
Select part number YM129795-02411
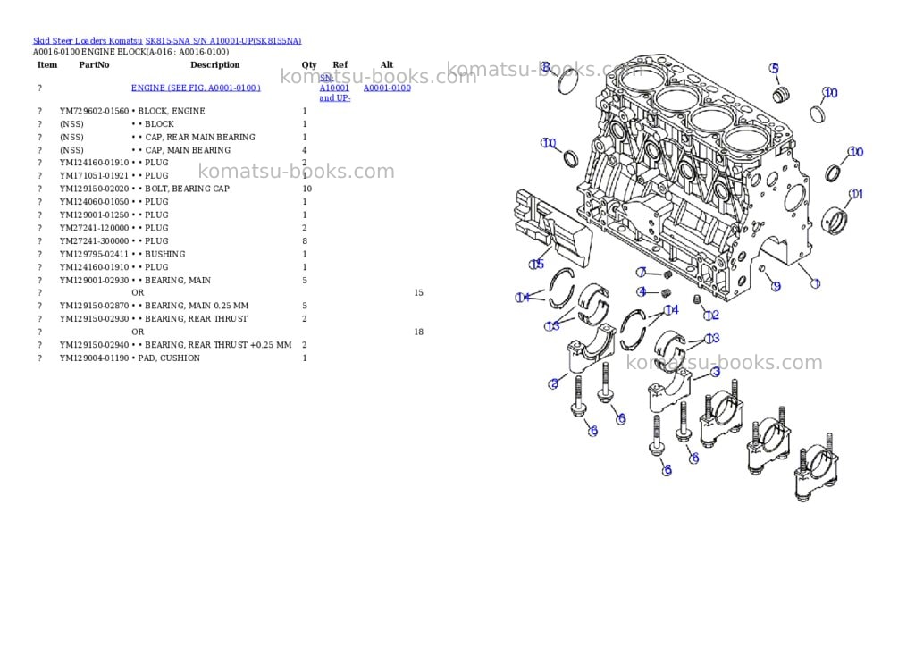pos(94,254)
